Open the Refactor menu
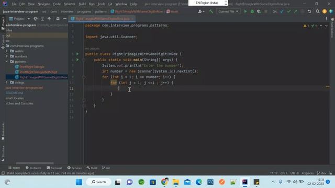335x188 pixels. [70, 4]
